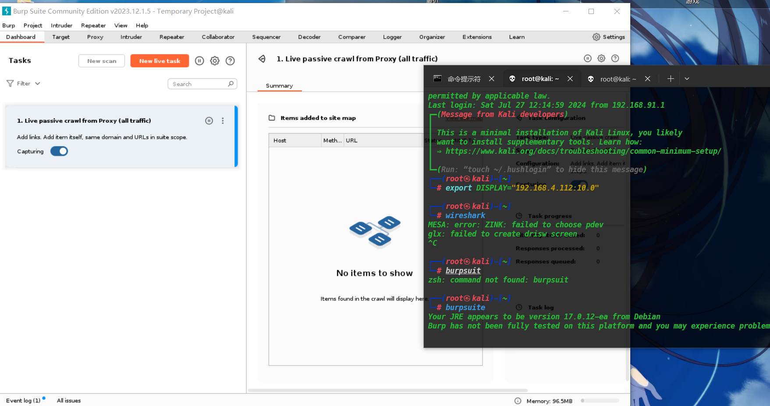The height and width of the screenshot is (406, 770).
Task: Open the Decoder tab
Action: click(x=309, y=37)
